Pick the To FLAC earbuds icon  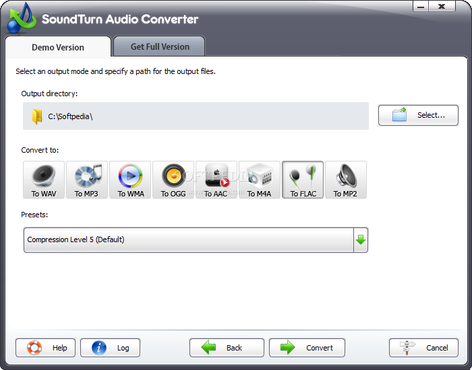tap(303, 180)
